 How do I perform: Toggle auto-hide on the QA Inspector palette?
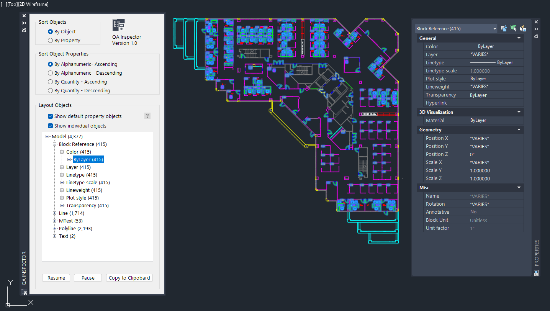(x=24, y=23)
